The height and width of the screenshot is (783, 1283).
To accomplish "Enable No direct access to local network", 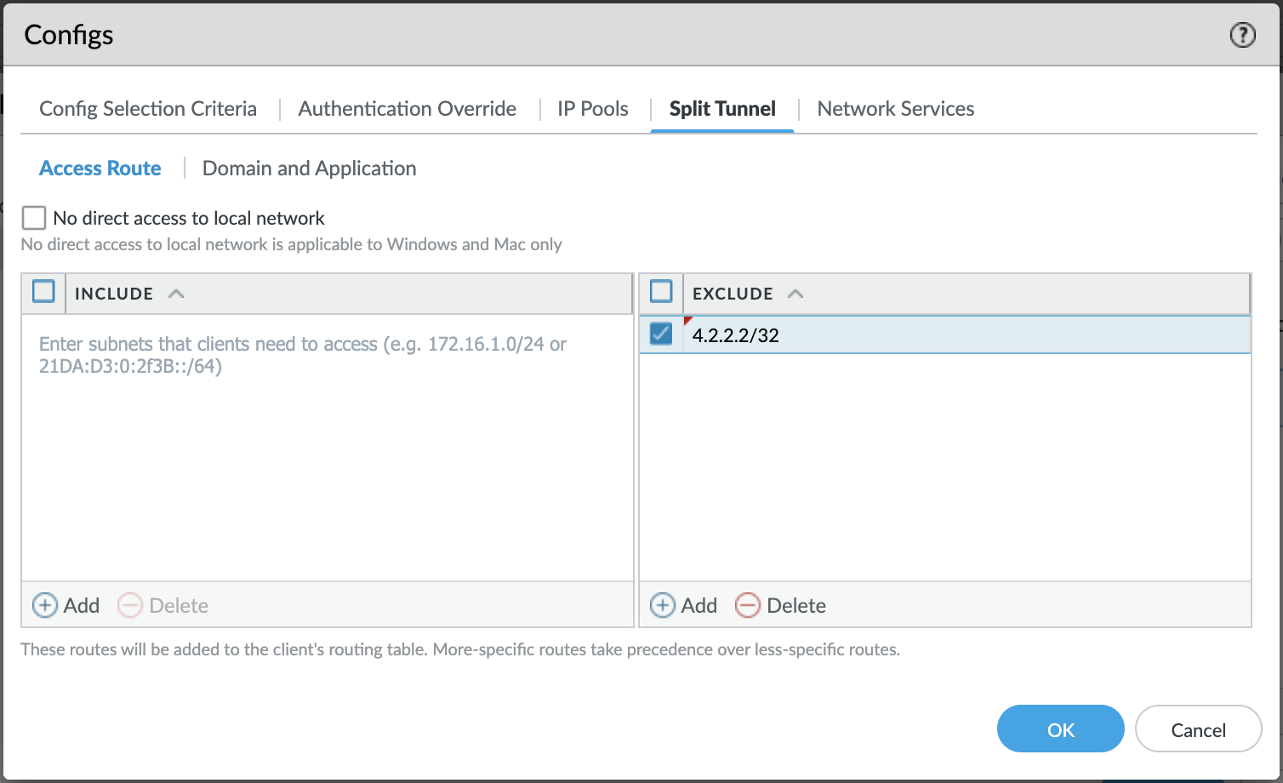I will tap(34, 218).
